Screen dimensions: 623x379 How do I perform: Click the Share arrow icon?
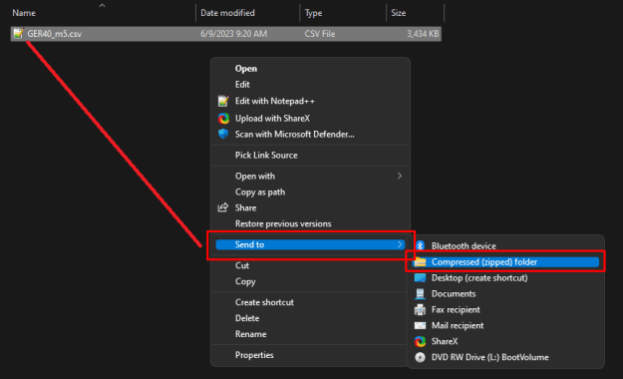point(223,207)
